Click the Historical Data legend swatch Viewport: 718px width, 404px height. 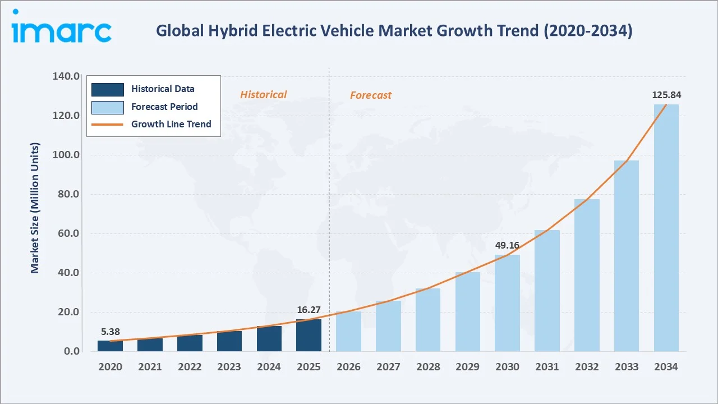(x=107, y=89)
